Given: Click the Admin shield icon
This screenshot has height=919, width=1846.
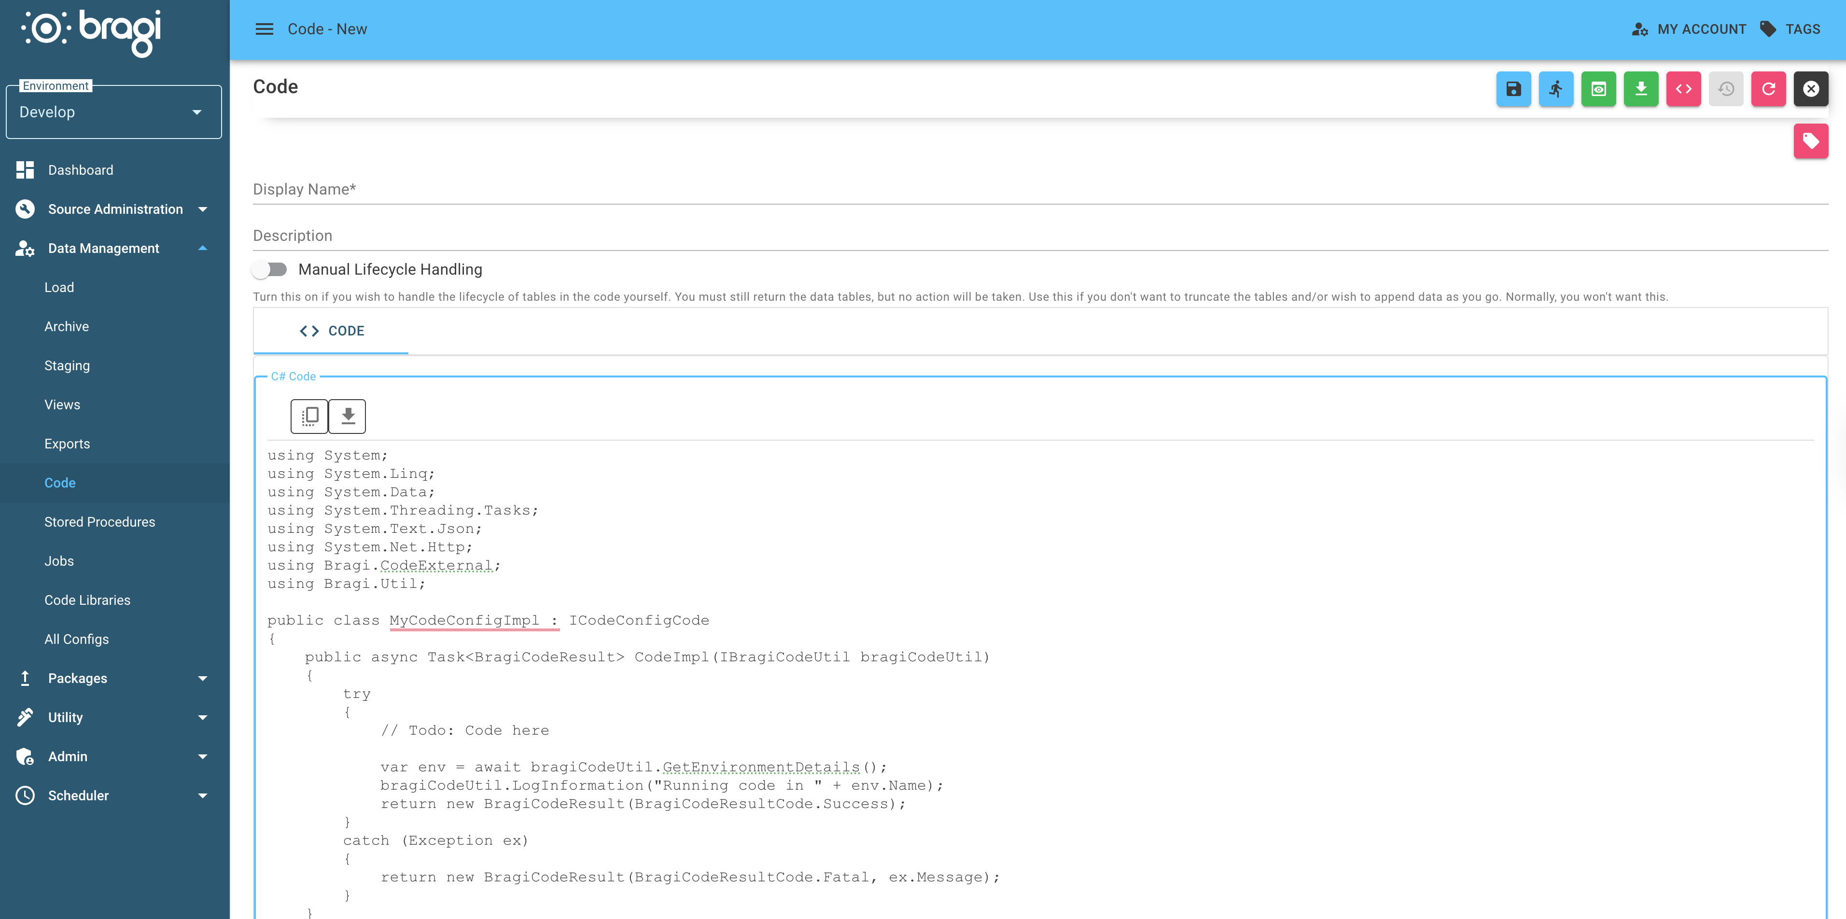Looking at the screenshot, I should [x=25, y=756].
